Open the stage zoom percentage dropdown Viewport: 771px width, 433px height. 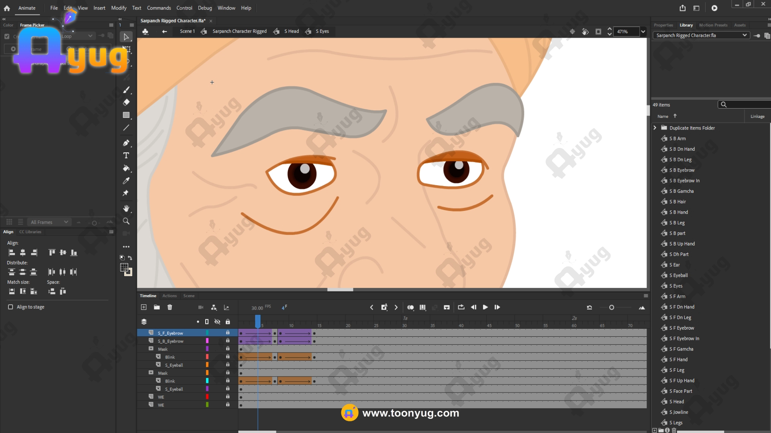tap(643, 31)
